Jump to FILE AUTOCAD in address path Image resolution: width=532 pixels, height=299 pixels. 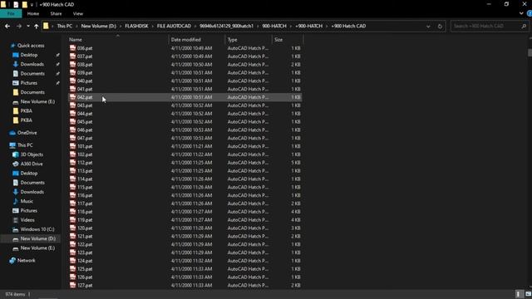pos(174,26)
